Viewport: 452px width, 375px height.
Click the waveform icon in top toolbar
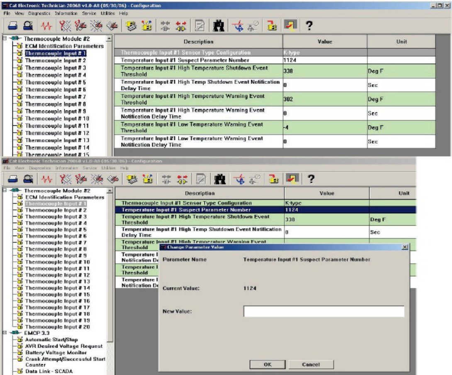[x=46, y=26]
